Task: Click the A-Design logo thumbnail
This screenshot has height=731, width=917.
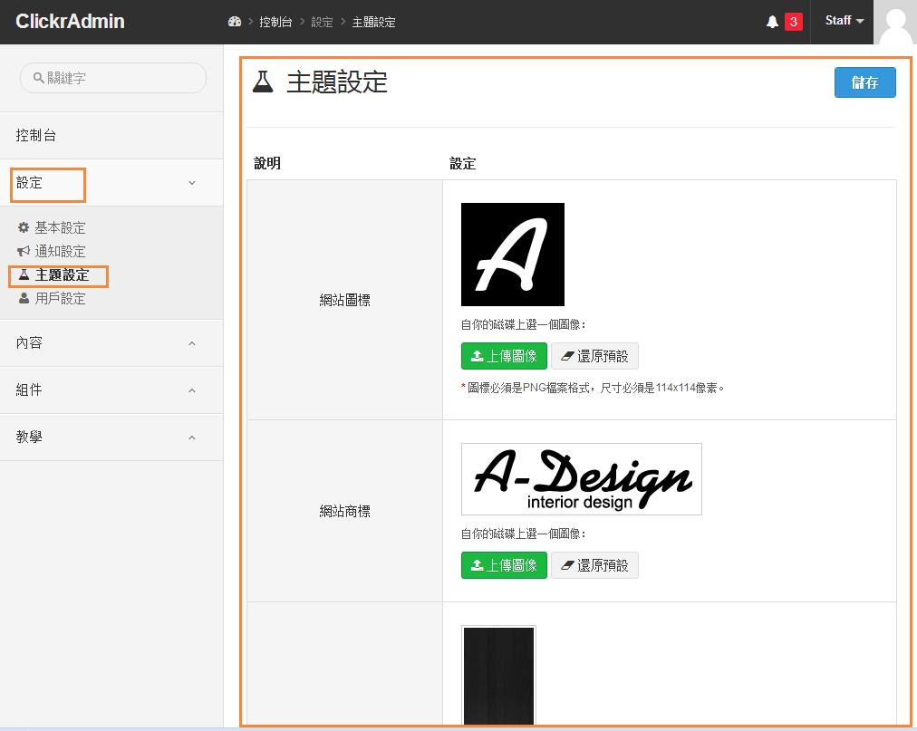Action: point(582,479)
